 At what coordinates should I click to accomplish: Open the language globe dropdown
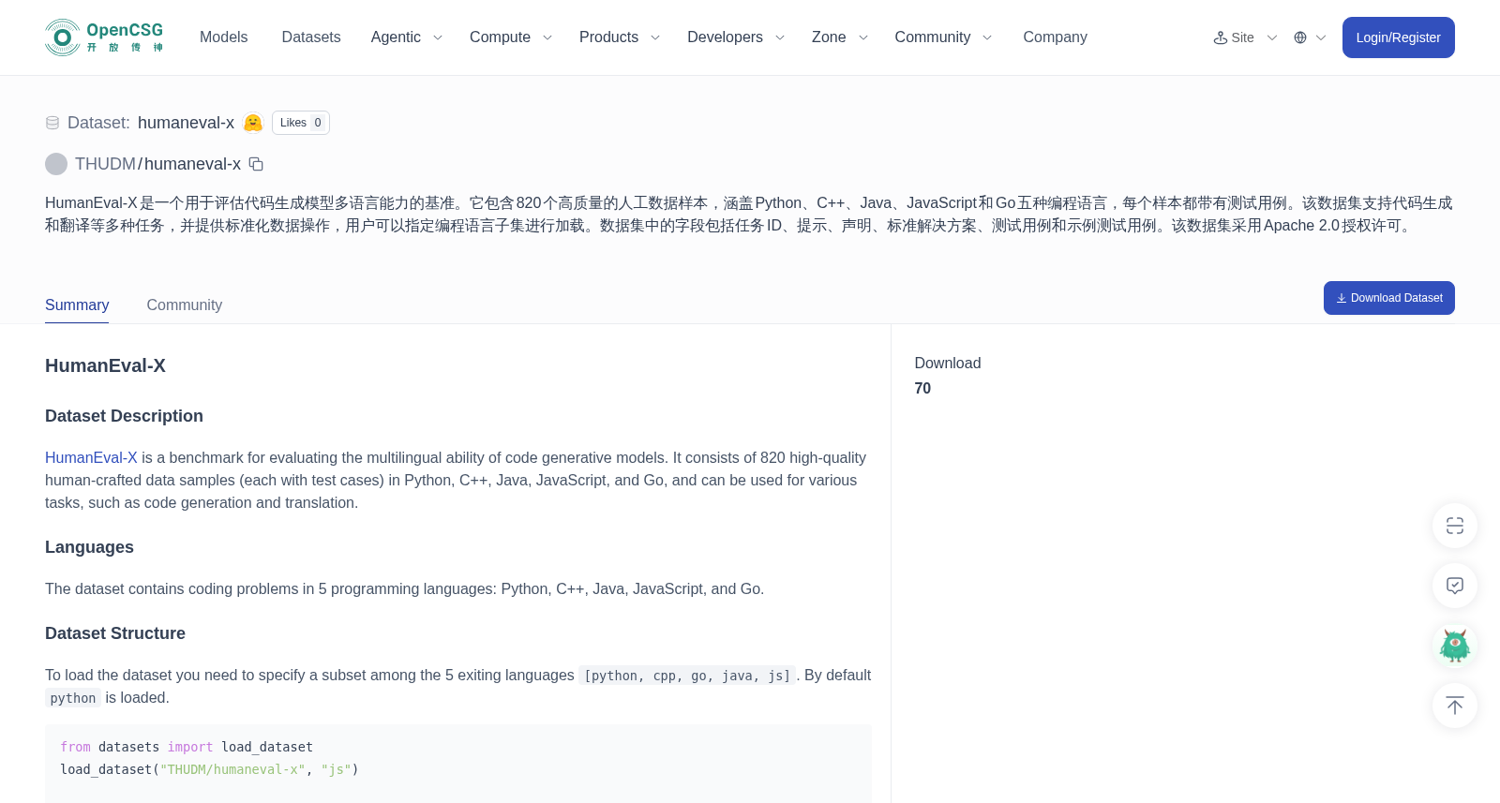point(1310,37)
